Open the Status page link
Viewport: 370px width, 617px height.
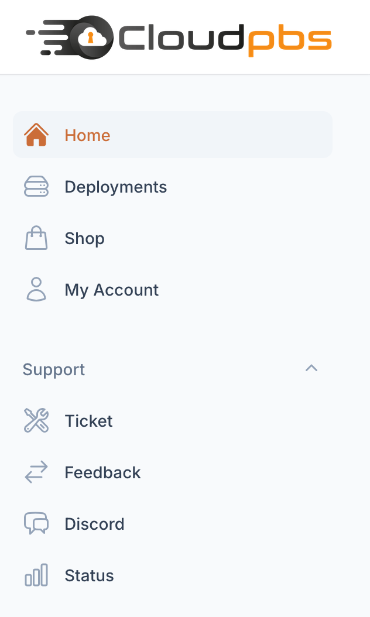pyautogui.click(x=89, y=575)
